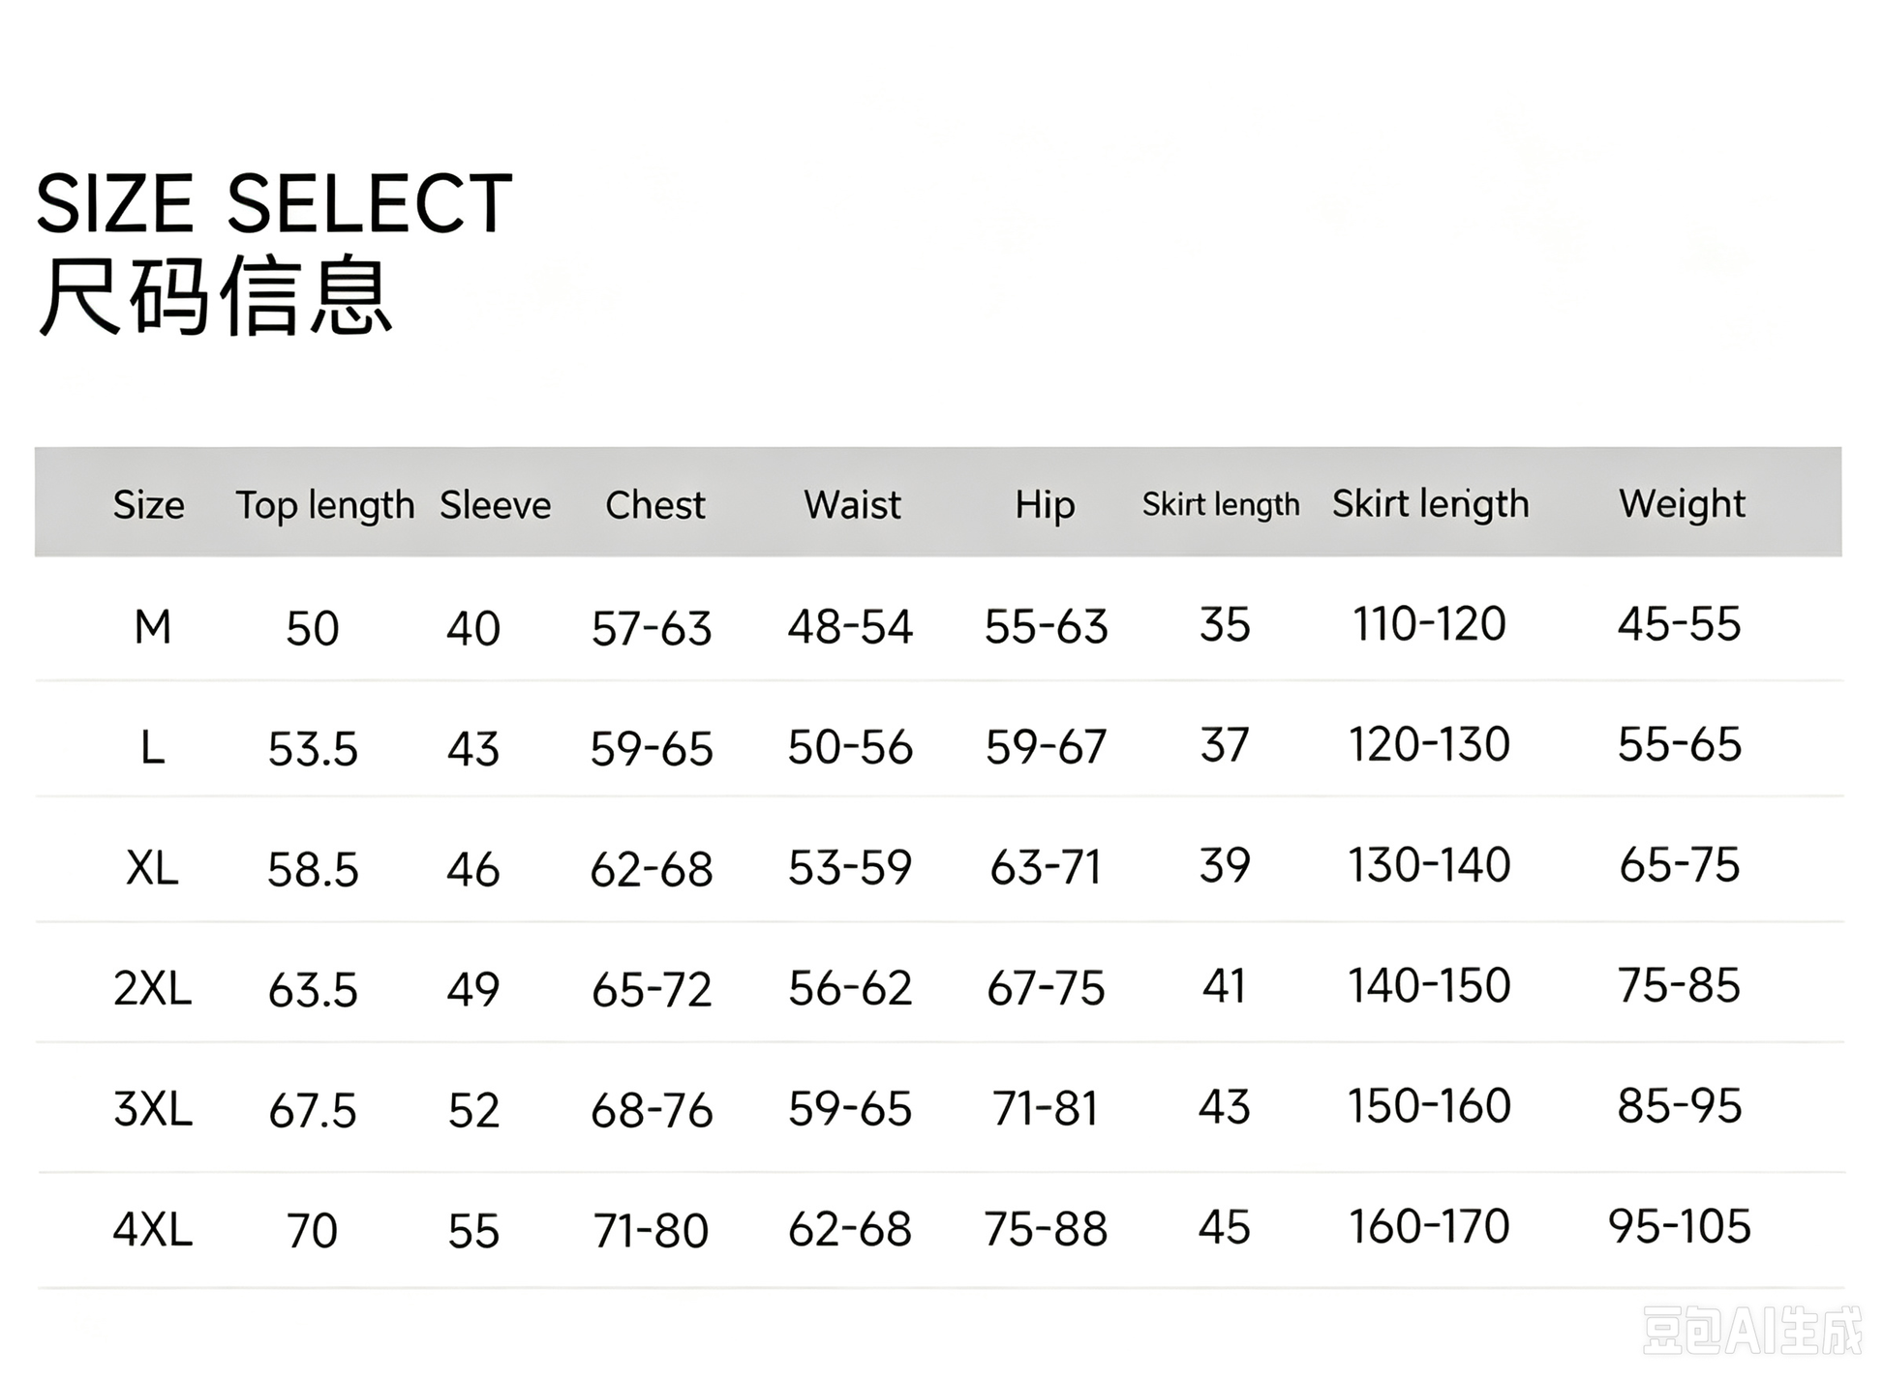Image resolution: width=1884 pixels, height=1381 pixels.
Task: Select the M size row label
Action: 153,627
